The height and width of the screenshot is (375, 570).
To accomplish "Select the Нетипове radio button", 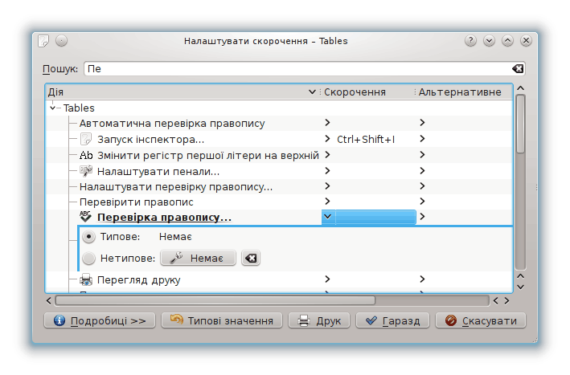I will (x=89, y=258).
